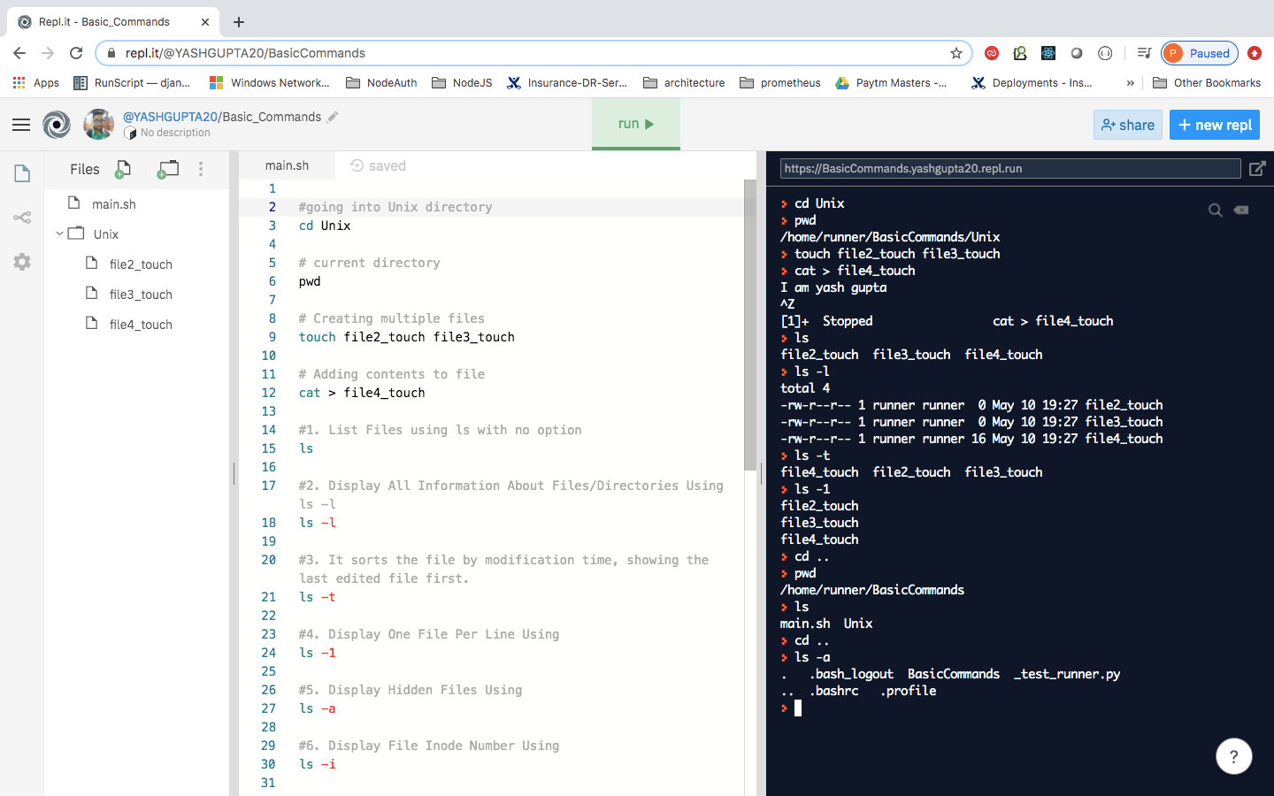This screenshot has width=1274, height=796.
Task: Search the console output
Action: tap(1216, 210)
